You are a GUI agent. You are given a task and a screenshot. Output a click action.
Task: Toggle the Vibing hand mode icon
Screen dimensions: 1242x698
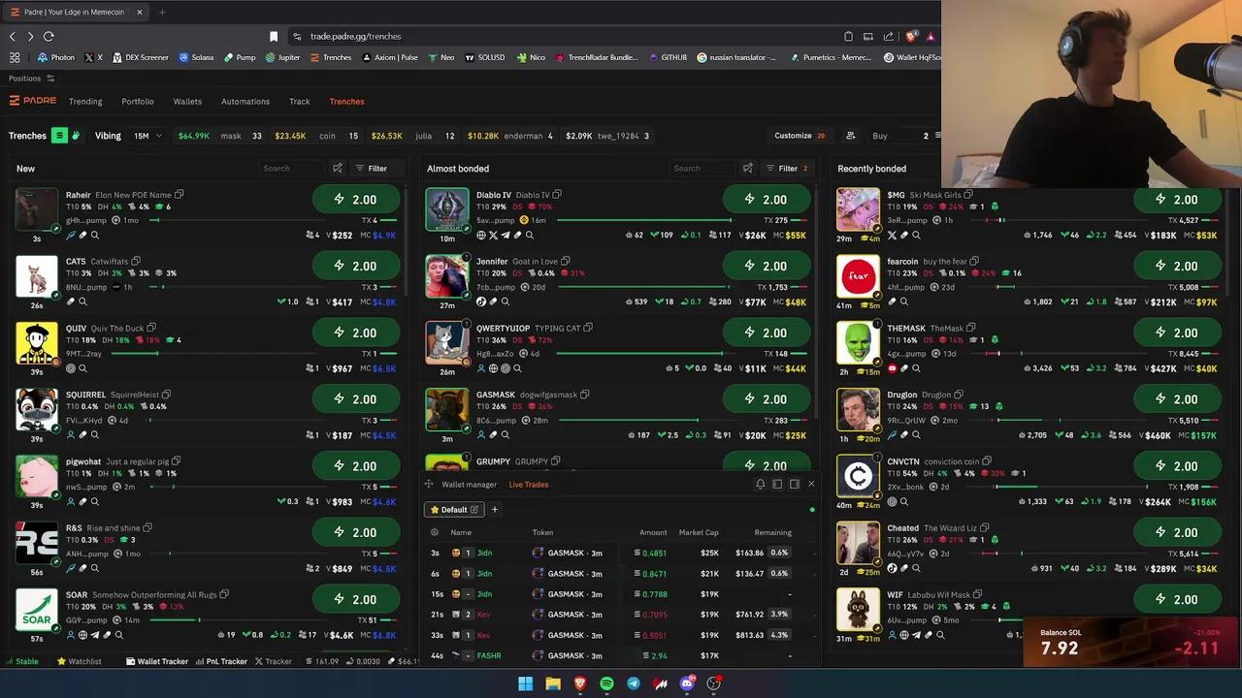[x=76, y=136]
